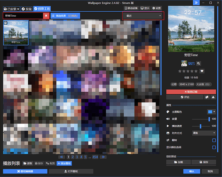The image size is (222, 177).
Task: Click the copy icon next to comments
Action: (x=207, y=97)
